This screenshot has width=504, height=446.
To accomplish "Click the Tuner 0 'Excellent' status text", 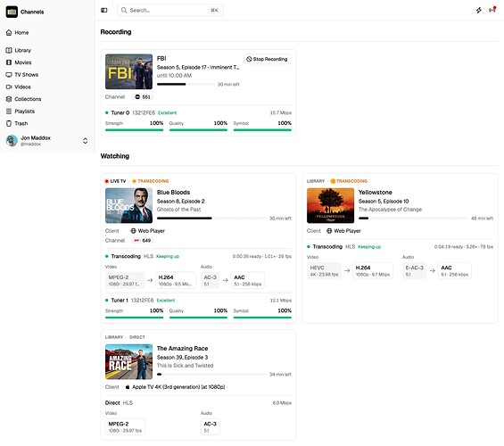I will [168, 112].
